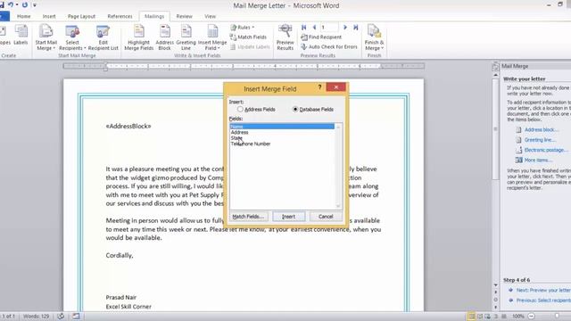This screenshot has width=571, height=321.
Task: Click the zoom out minus button
Action: 532,317
